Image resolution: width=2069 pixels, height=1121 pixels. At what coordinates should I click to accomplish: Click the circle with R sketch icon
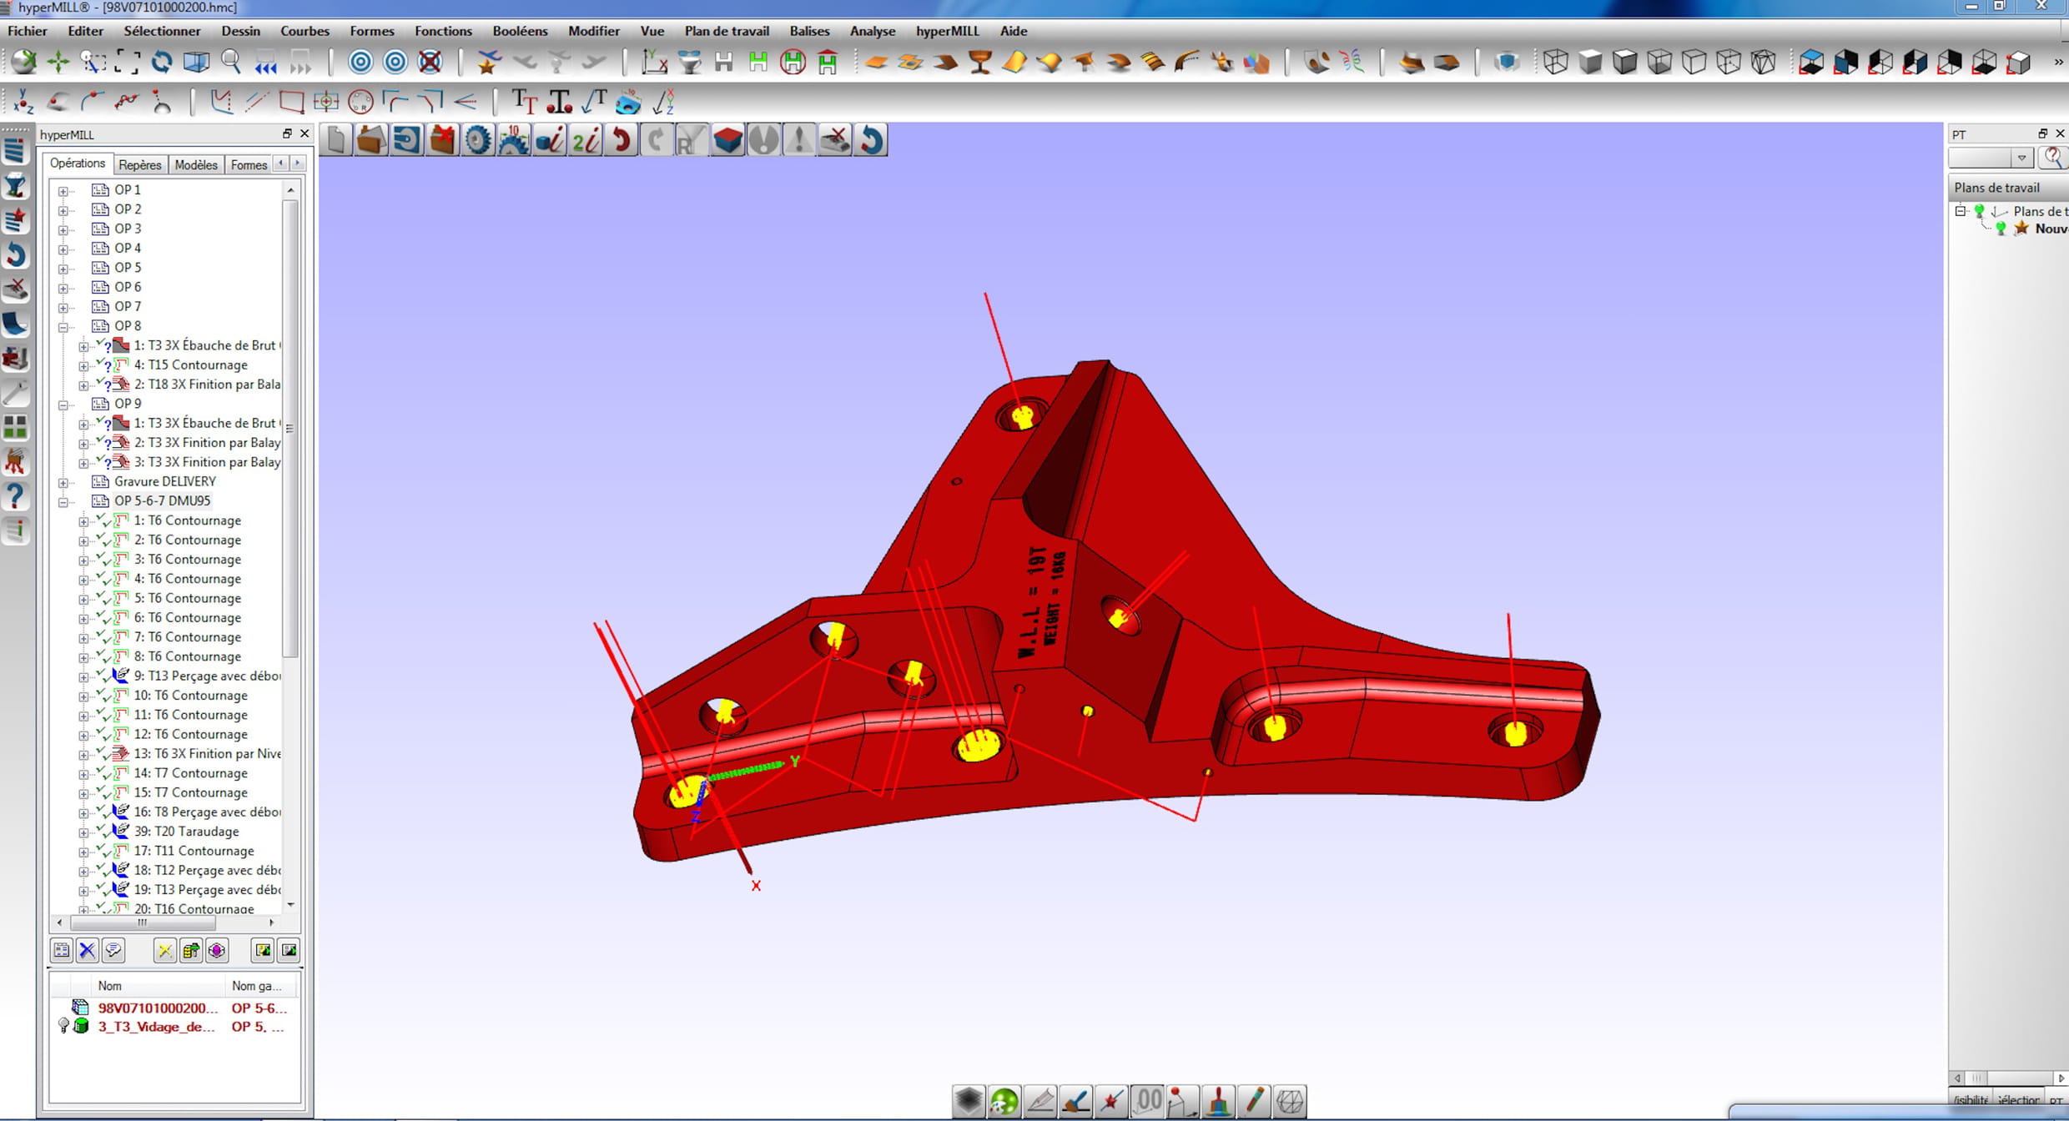(360, 102)
